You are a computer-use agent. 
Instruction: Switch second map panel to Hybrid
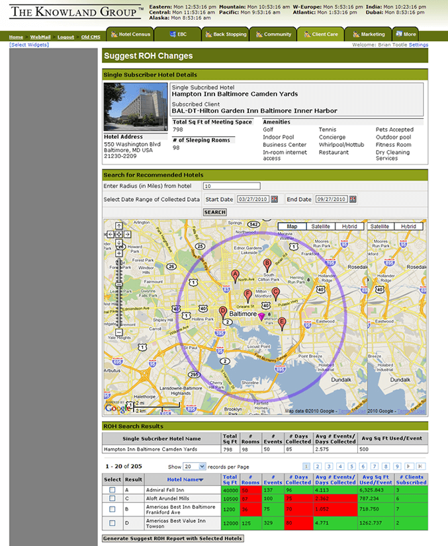point(408,226)
